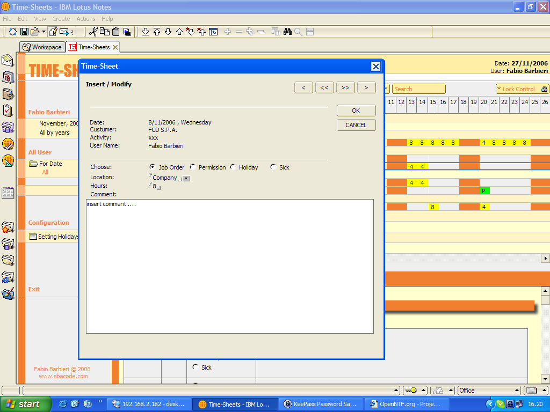Switch to KeePass Password Safe taskbar button
Viewport: 550px width, 412px height.
click(x=320, y=404)
